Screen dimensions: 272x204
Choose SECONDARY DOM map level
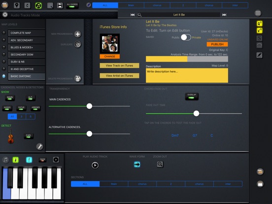(x=27, y=55)
